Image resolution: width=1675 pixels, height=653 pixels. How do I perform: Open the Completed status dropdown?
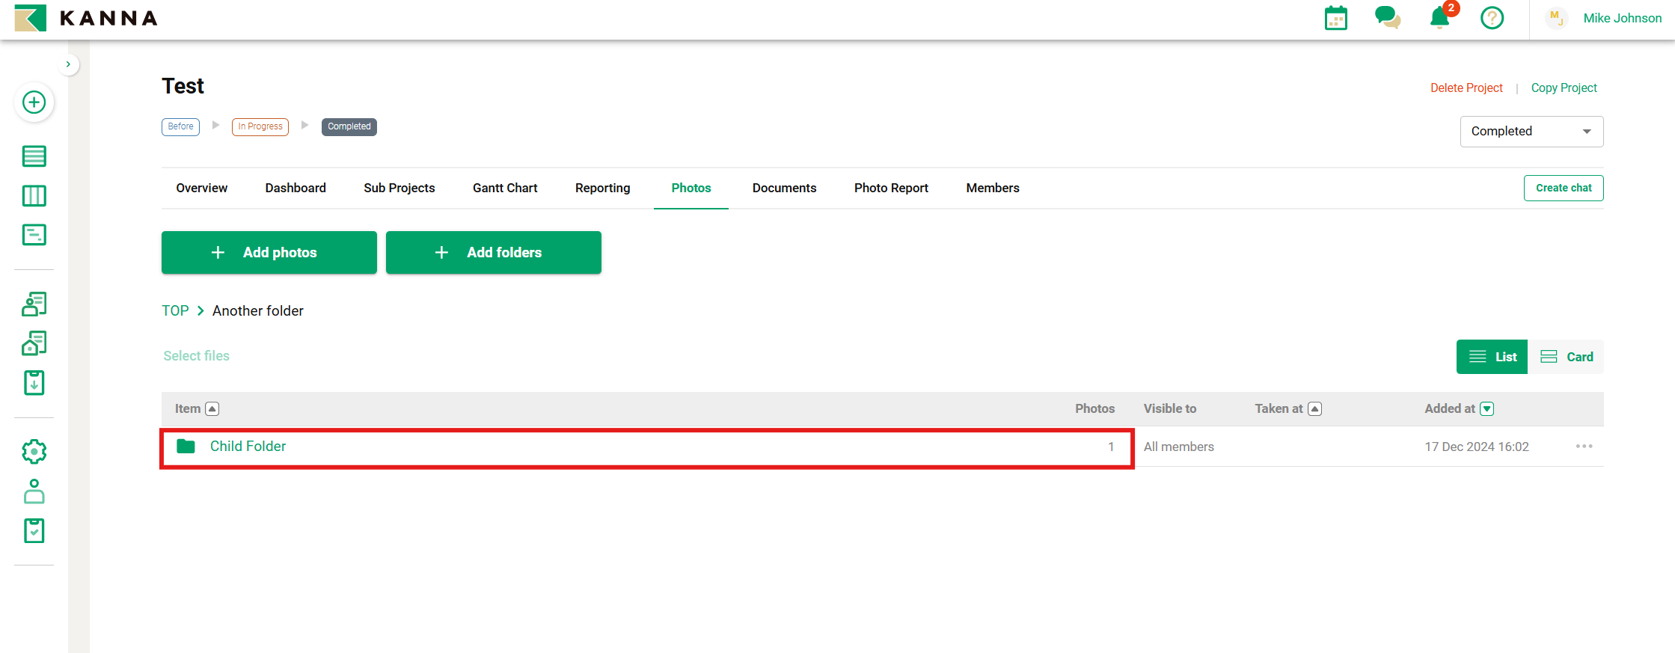(1531, 132)
